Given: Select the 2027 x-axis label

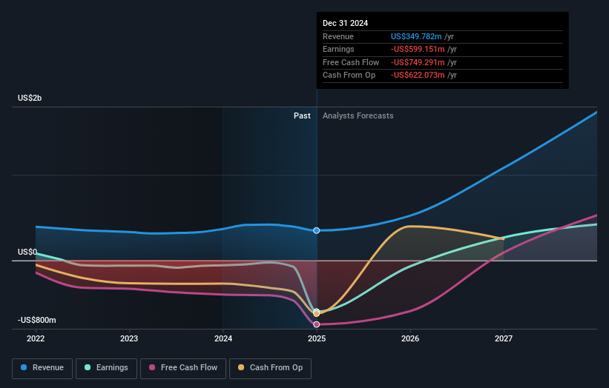Looking at the screenshot, I should tap(504, 339).
